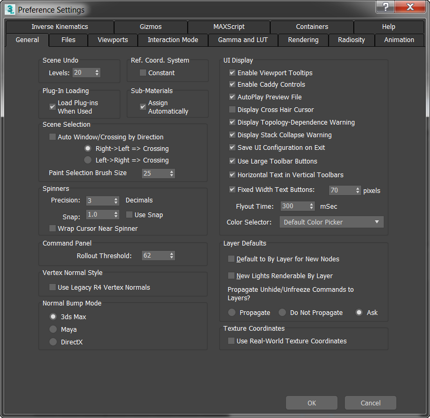This screenshot has width=430, height=418.
Task: Open the MAXScript tab
Action: (229, 27)
